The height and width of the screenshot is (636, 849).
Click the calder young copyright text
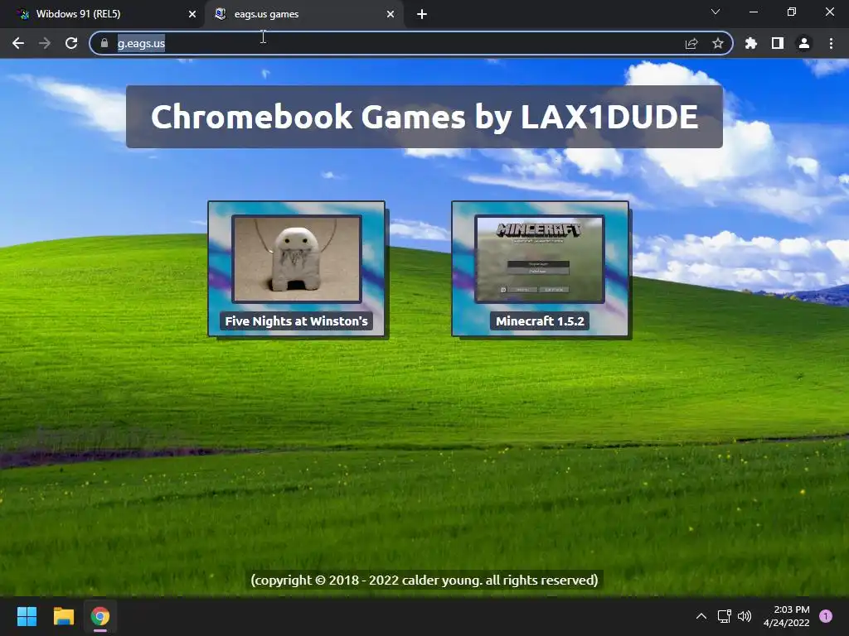(424, 581)
